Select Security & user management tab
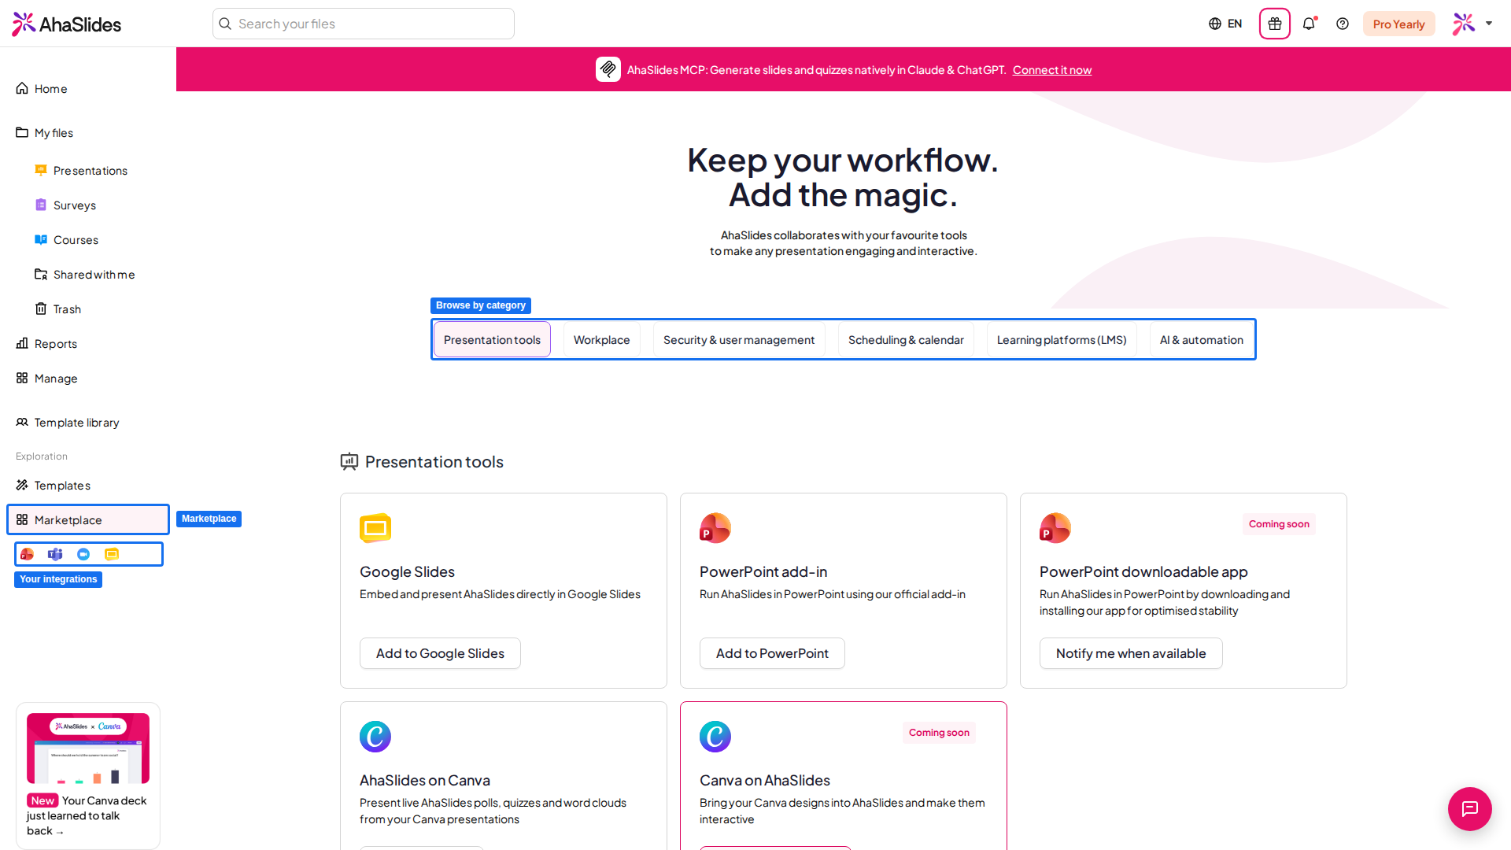The image size is (1511, 850). point(739,339)
